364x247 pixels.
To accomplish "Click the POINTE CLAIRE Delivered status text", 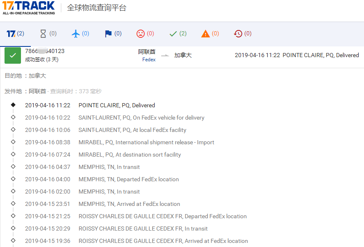I will (116, 105).
